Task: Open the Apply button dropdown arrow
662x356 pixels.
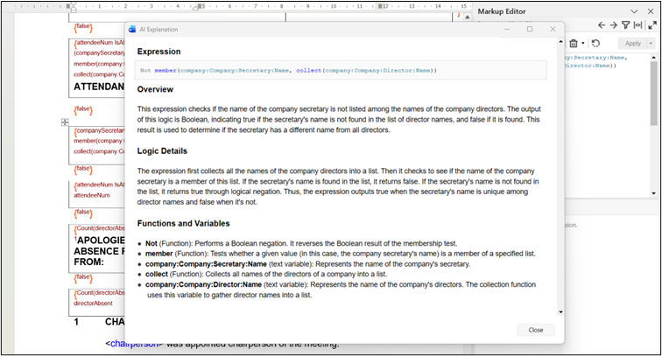Action: tap(652, 43)
